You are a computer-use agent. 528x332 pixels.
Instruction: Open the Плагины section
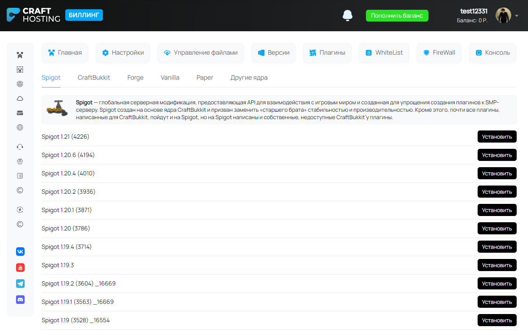[x=327, y=53]
